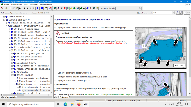This screenshot has height=107, width=191.
Task: Open red link Zasady bezpieczeństwa podczas prac
Action: click(x=91, y=43)
